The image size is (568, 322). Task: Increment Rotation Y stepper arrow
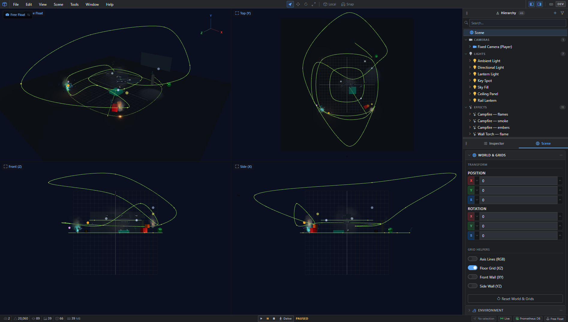pos(560,226)
